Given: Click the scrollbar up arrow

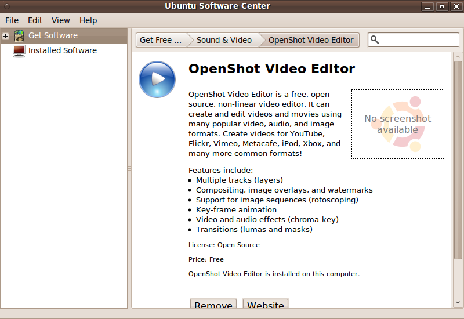Looking at the screenshot, I should click(x=458, y=56).
